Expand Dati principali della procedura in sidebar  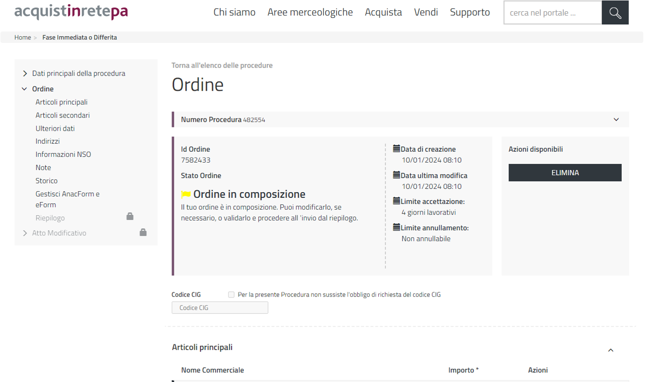[25, 74]
